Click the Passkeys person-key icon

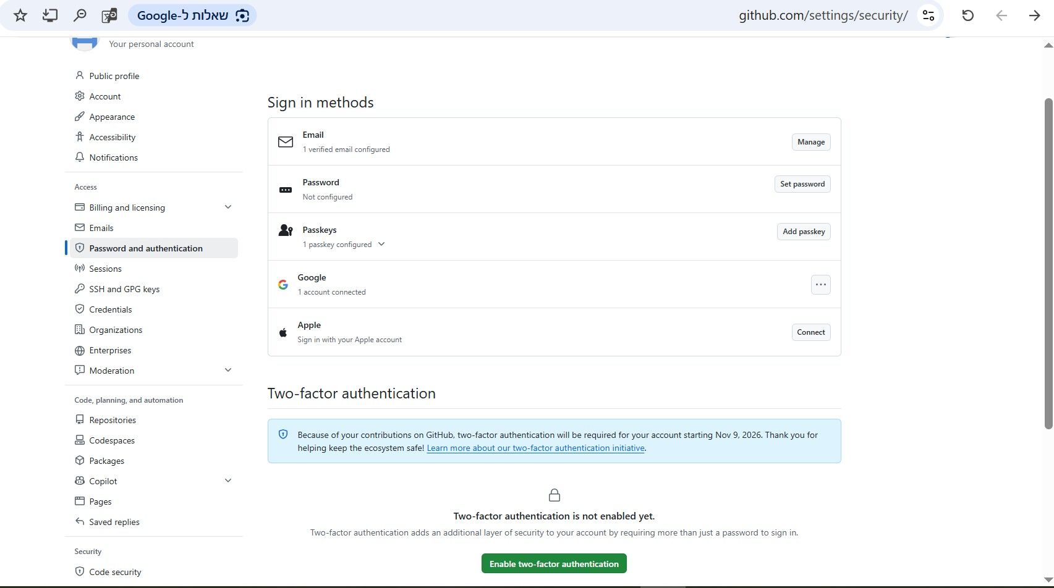pos(286,230)
